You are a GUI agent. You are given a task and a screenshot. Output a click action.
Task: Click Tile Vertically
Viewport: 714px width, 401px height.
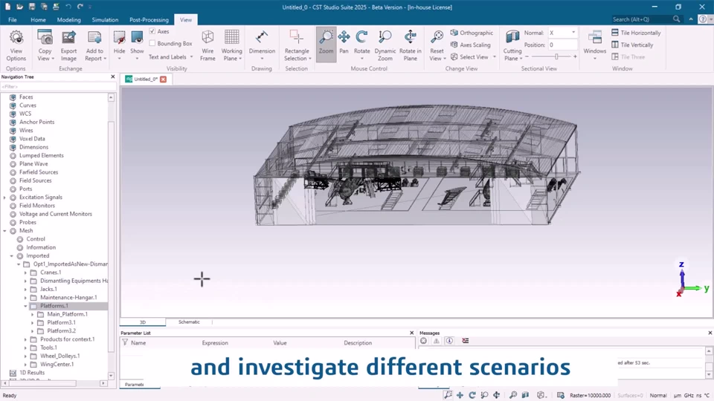coord(632,45)
